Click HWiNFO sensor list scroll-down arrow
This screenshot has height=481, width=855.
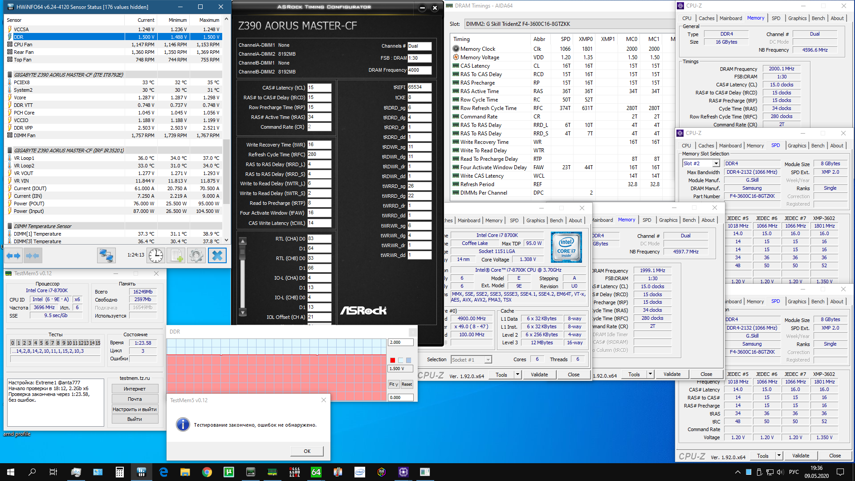226,240
